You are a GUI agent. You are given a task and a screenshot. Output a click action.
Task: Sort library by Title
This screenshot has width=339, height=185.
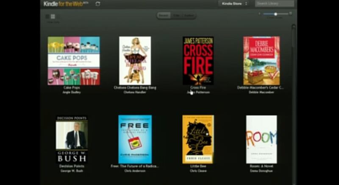(176, 16)
